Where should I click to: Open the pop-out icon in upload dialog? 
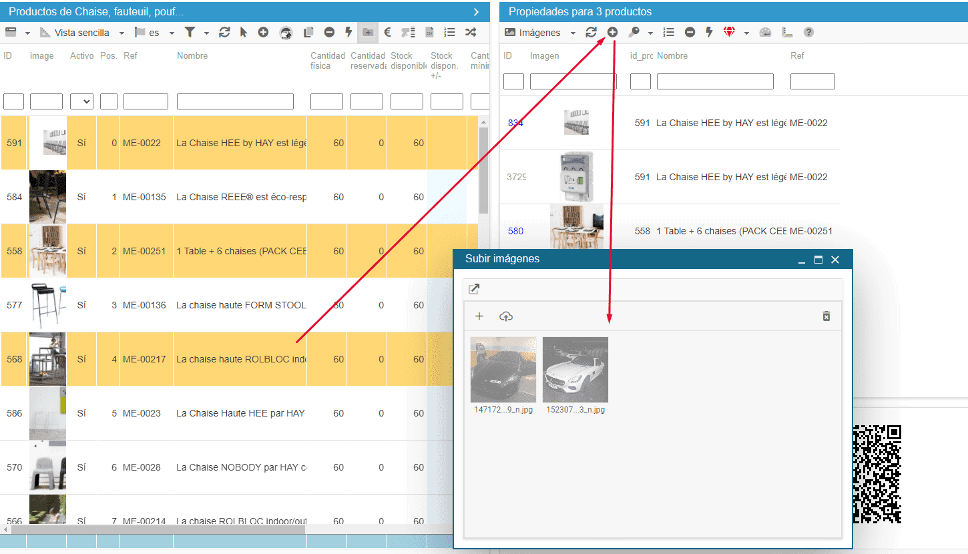coord(474,289)
